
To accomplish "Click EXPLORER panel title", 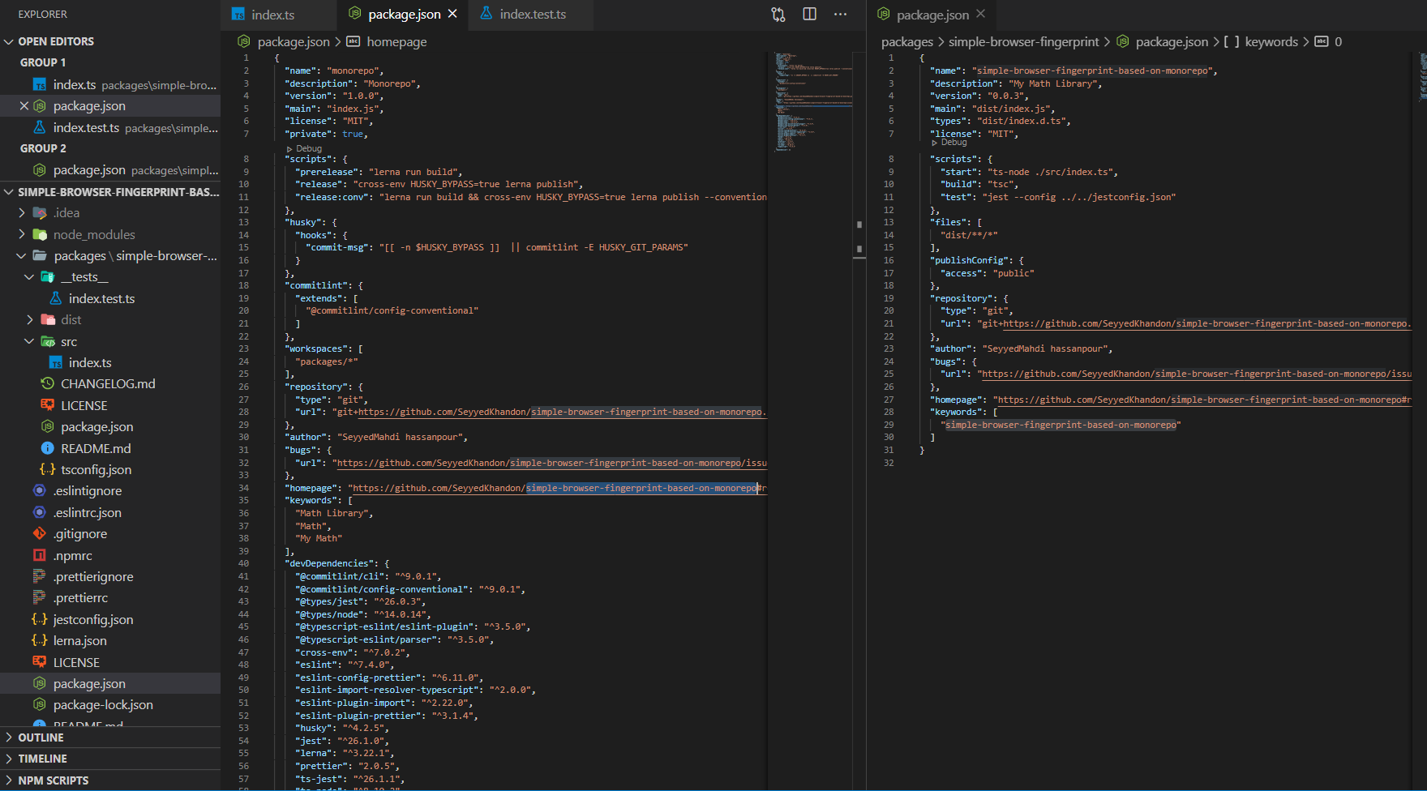I will pos(43,14).
